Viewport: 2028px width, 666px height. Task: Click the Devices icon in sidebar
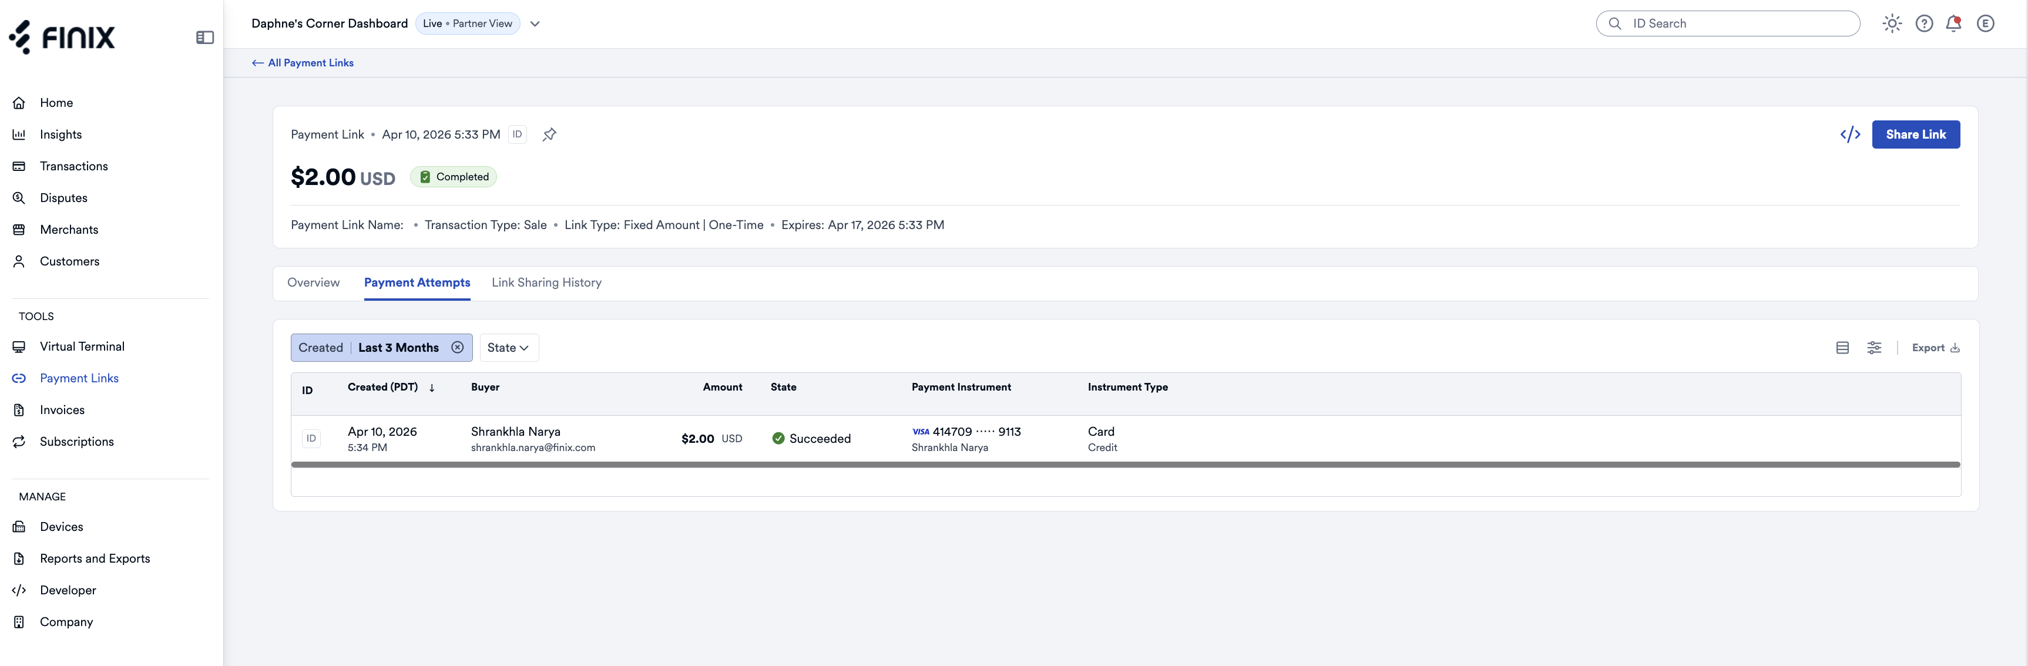[x=19, y=527]
